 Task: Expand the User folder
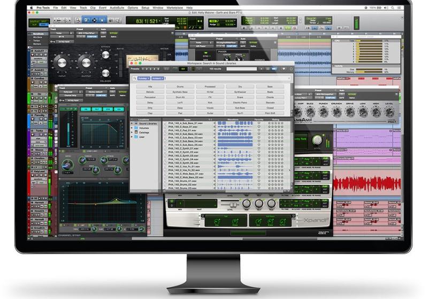coord(132,137)
